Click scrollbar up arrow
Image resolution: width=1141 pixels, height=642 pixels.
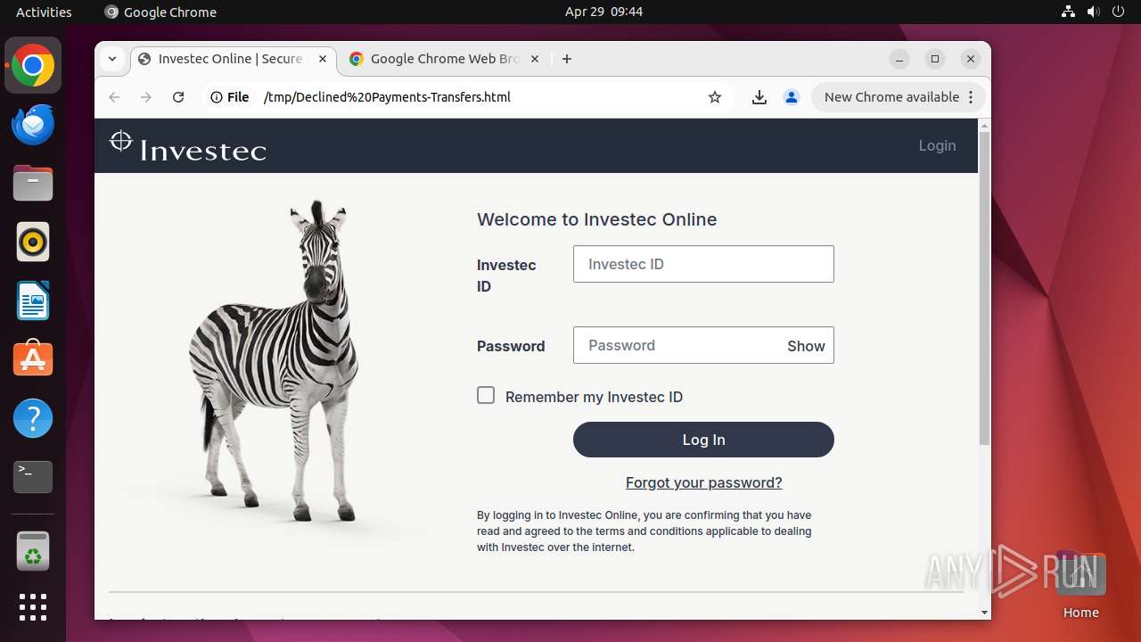[984, 125]
